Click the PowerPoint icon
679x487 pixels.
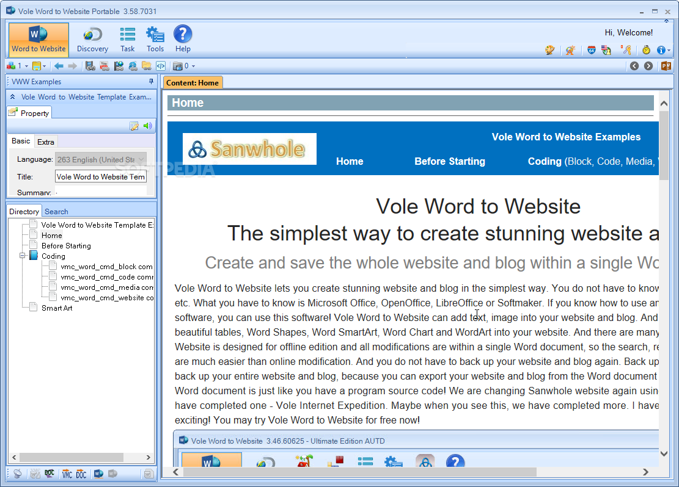[x=666, y=66]
